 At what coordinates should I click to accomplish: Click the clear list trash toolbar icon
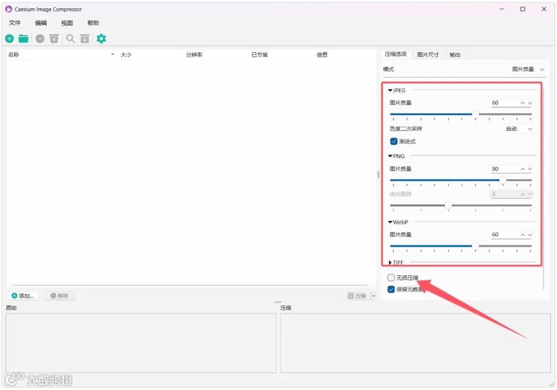pos(54,38)
